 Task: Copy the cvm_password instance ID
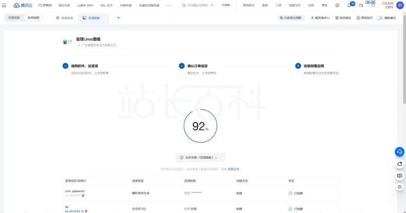83,195
